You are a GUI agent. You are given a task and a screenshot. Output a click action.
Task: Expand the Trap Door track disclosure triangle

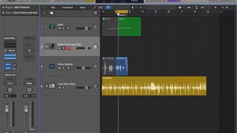47,86
